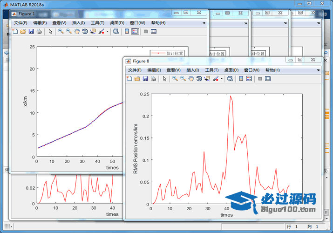Open 插入(I) menu in Figure 8
The image size is (333, 233).
[x=193, y=70]
